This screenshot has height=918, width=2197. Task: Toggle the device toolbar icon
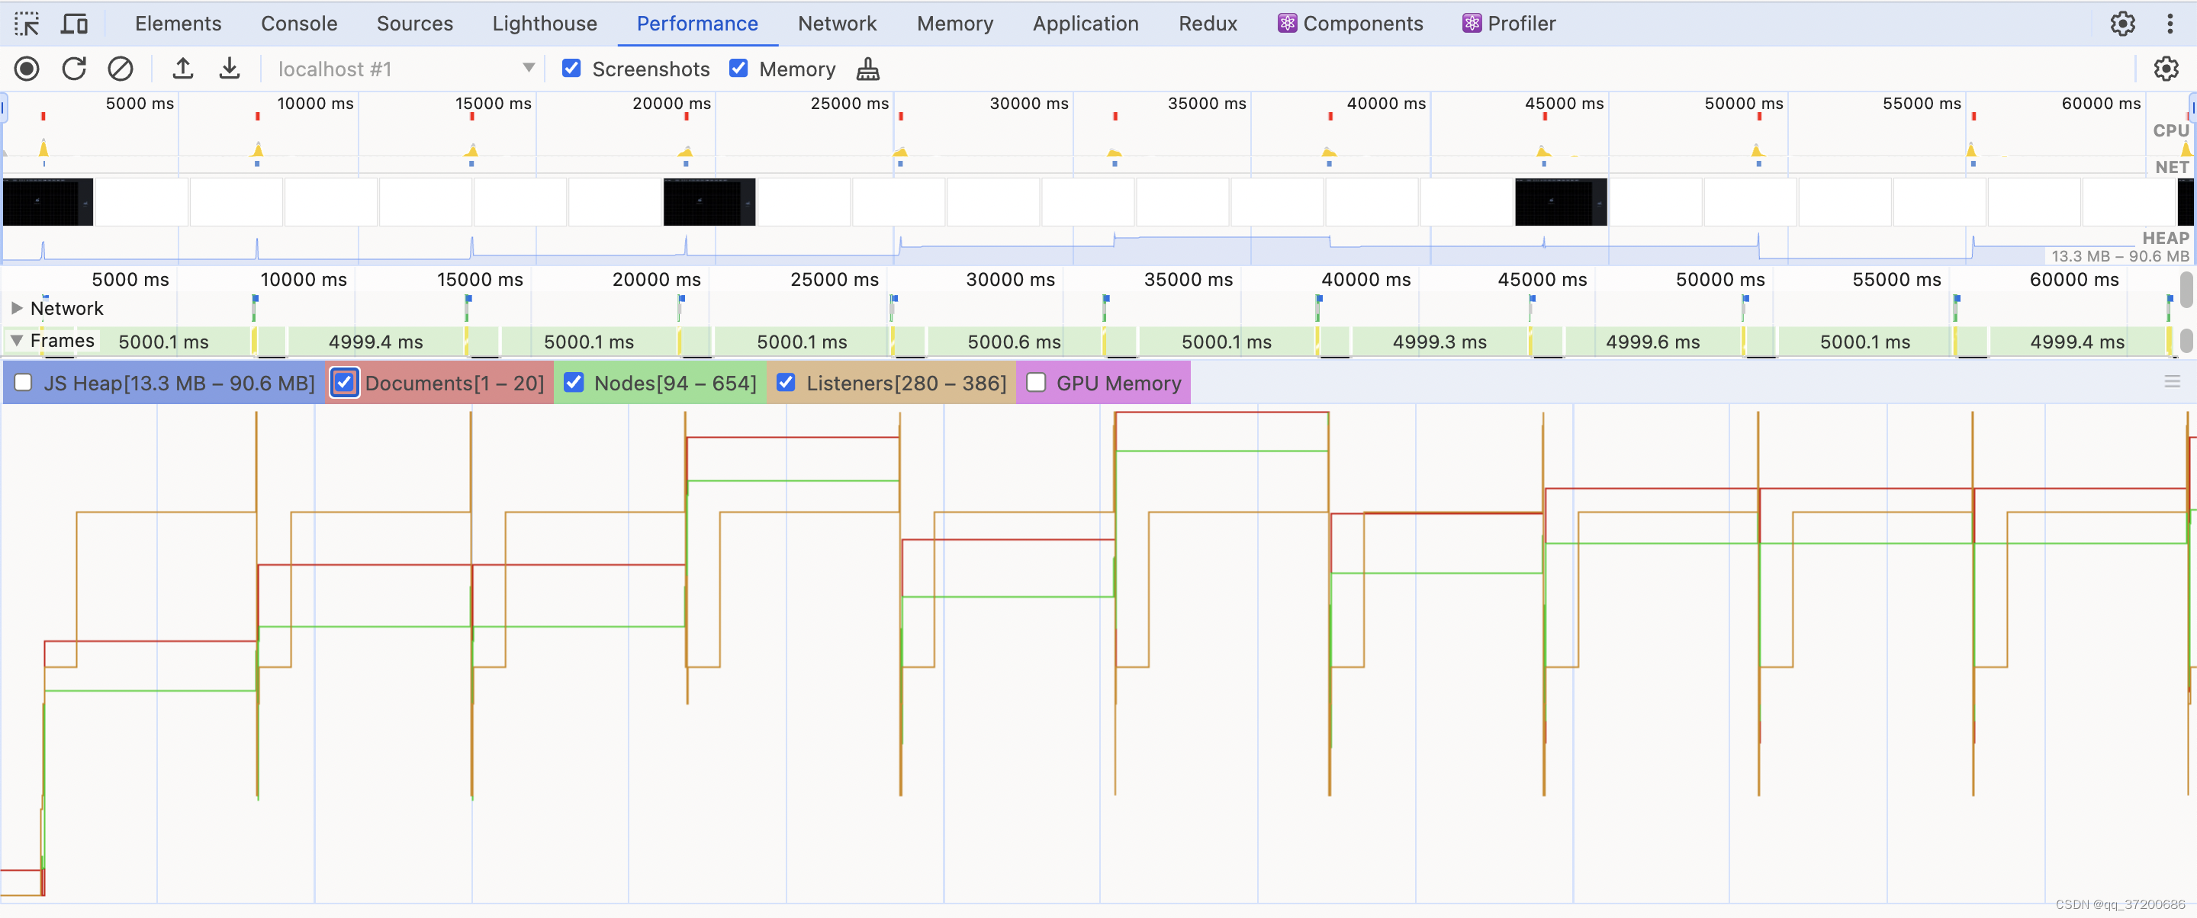pyautogui.click(x=74, y=23)
